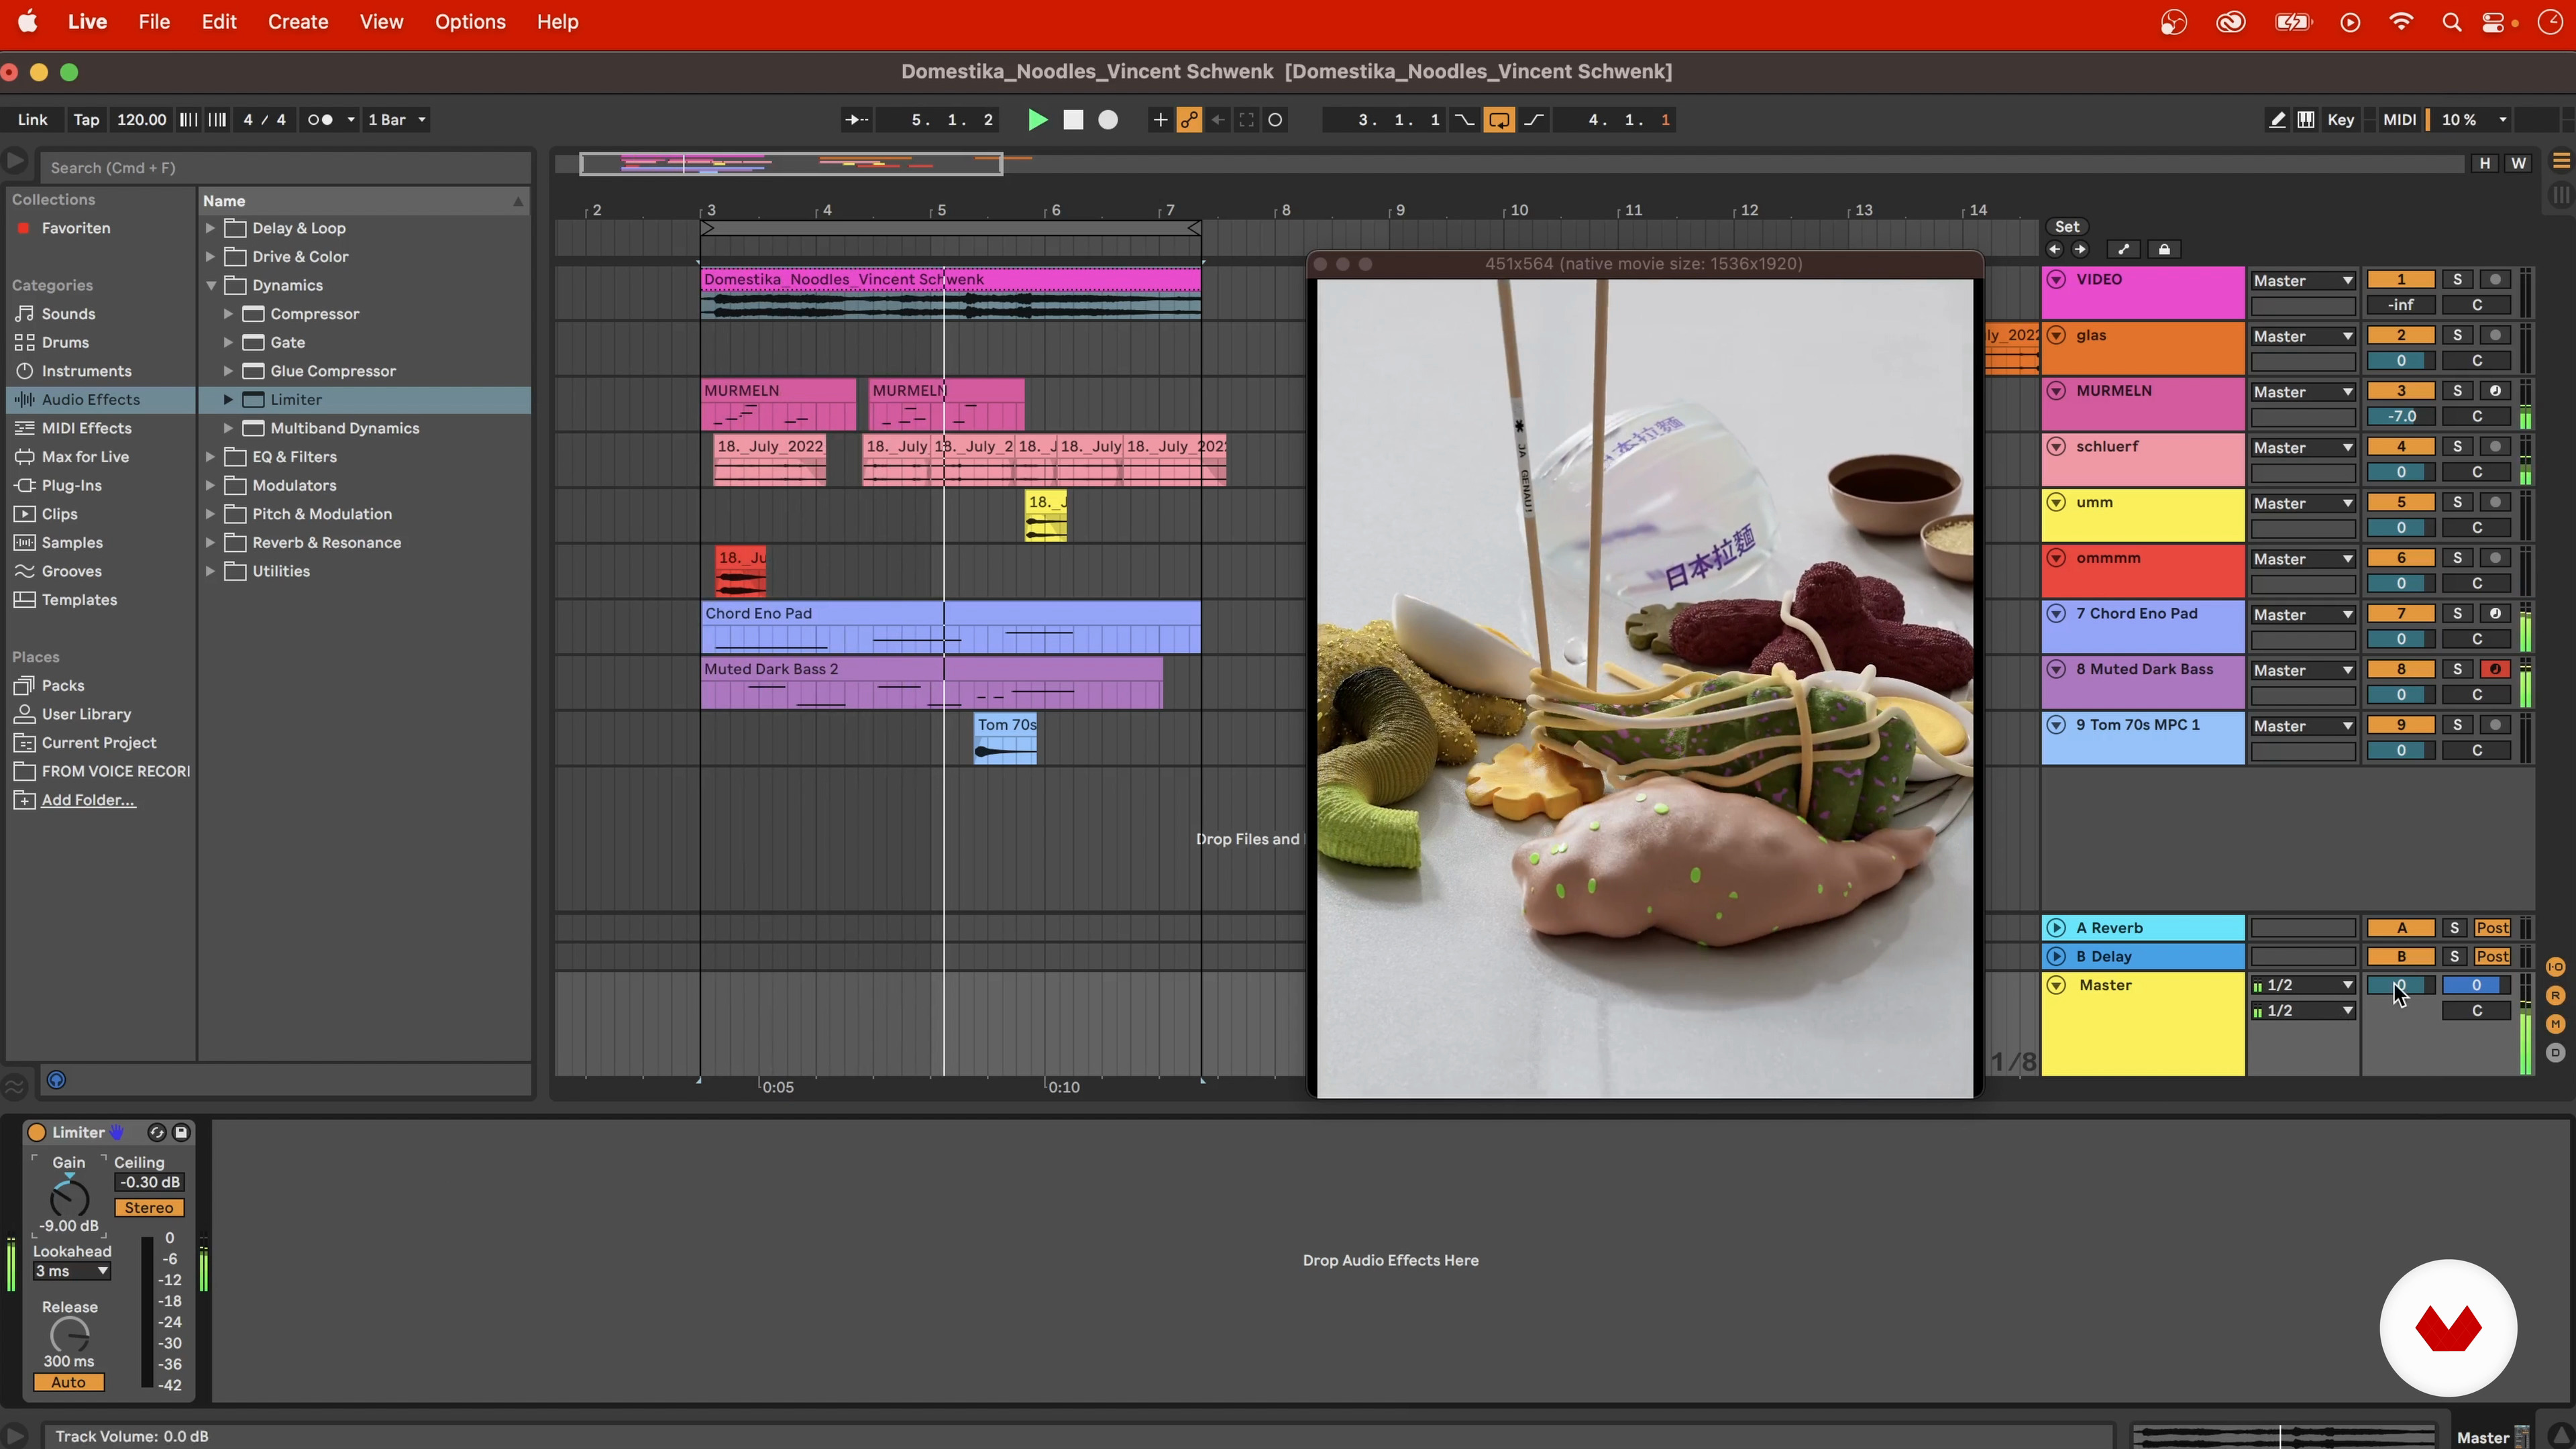
Task: Click the Stop transport button
Action: tap(1073, 120)
